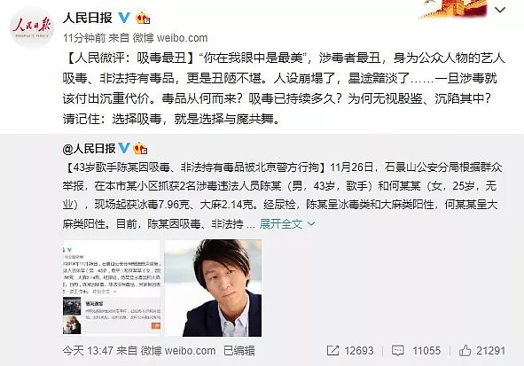Expand full text via 展开全文
524x366 pixels.
tap(281, 223)
